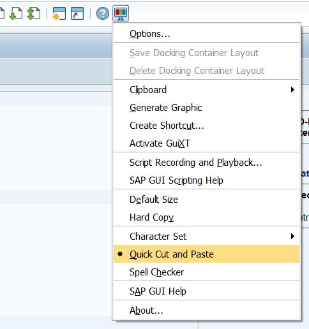The image size is (309, 329).
Task: Open the Spell Checker entry
Action: pos(206,272)
